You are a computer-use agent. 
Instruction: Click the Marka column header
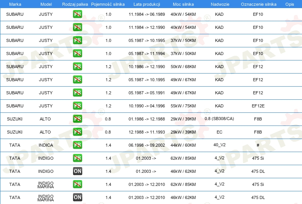click(15, 4)
